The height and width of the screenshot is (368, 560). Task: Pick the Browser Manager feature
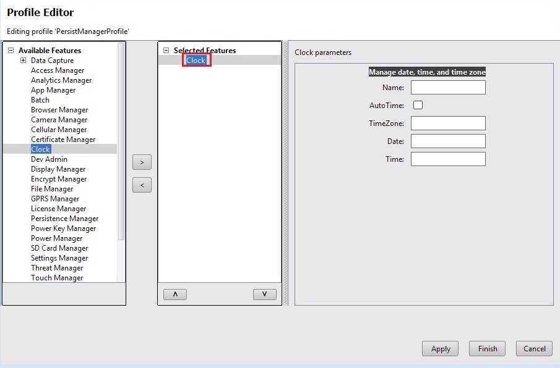coord(59,110)
